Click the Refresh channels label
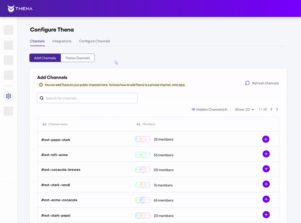301x223 pixels. click(266, 83)
